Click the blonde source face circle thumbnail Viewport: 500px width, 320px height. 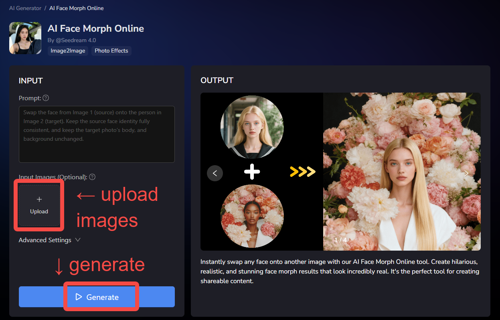[x=252, y=127]
